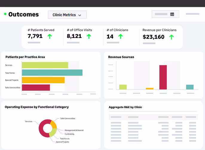The image size is (205, 150).
Task: Click the tall red Revenue Sources column
Action: tap(163, 77)
